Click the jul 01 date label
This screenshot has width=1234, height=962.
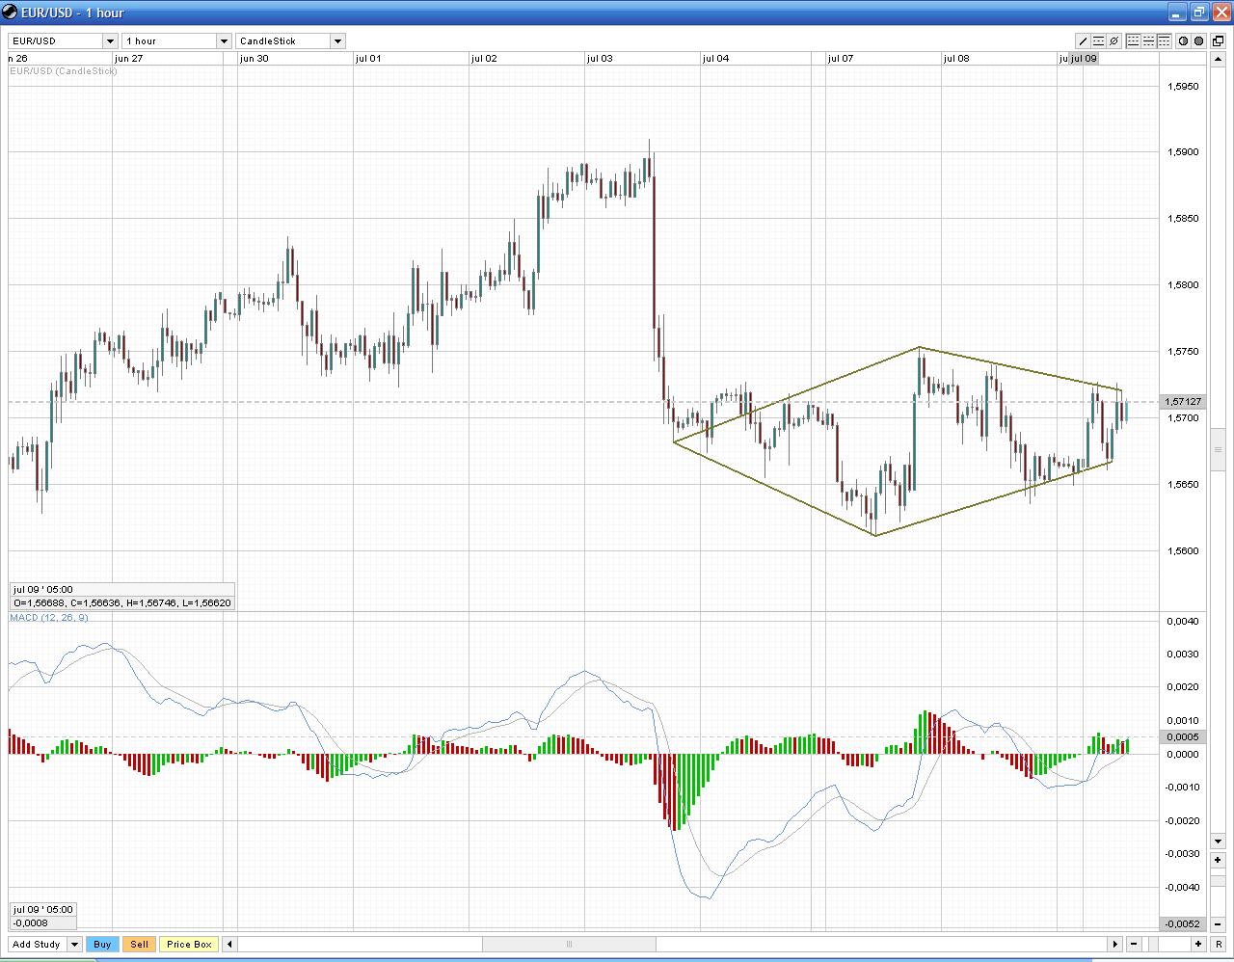point(368,59)
